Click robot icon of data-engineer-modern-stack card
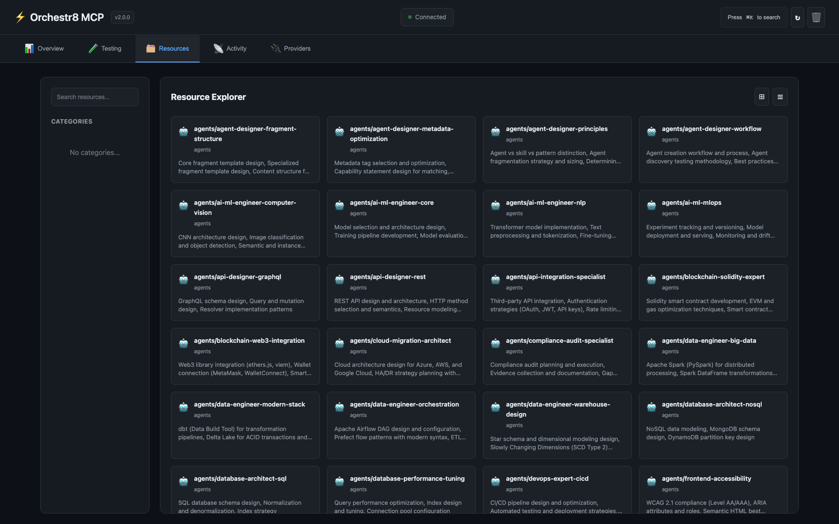The image size is (839, 524). tap(184, 407)
